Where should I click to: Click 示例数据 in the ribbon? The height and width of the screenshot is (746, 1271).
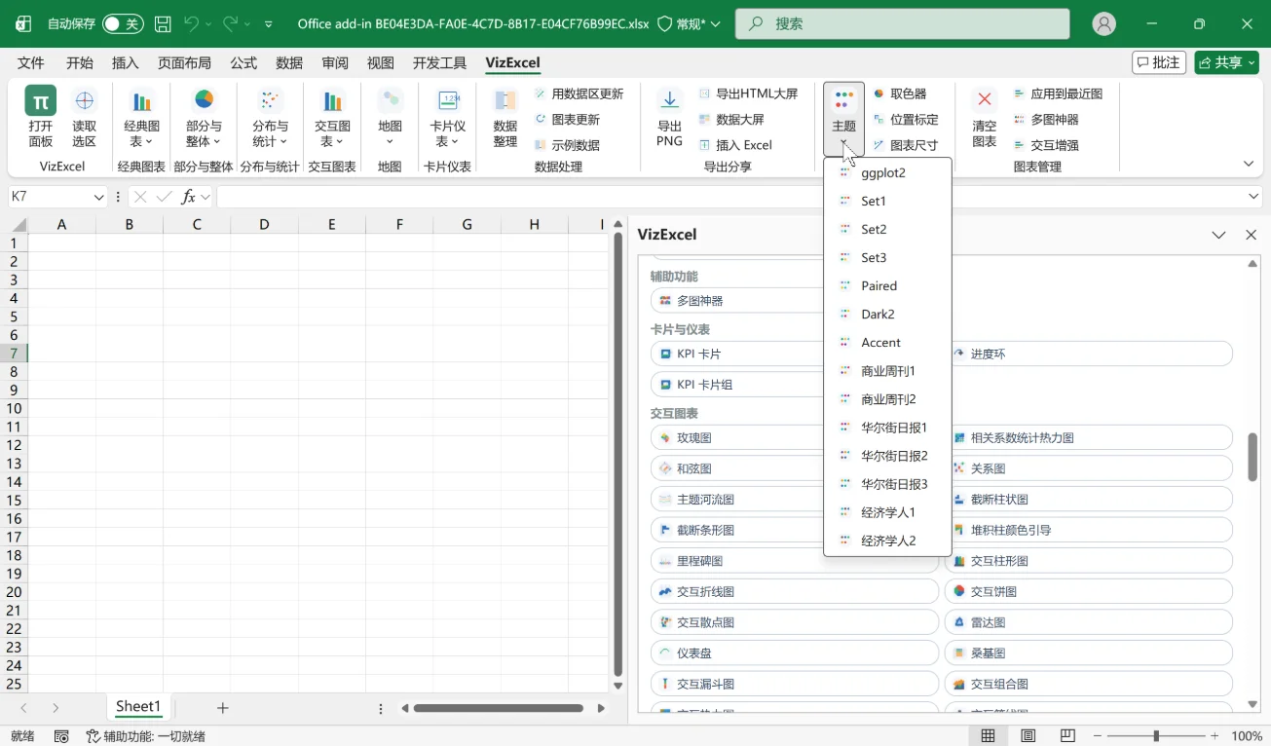568,145
